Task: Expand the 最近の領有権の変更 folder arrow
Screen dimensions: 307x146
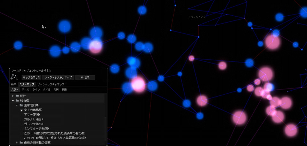Action: pyautogui.click(x=17, y=142)
